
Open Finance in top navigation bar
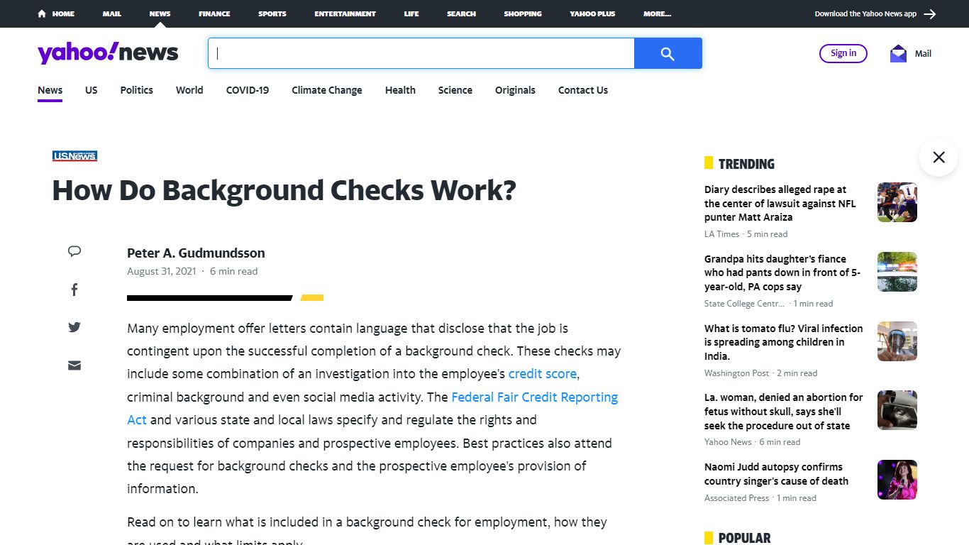(214, 13)
